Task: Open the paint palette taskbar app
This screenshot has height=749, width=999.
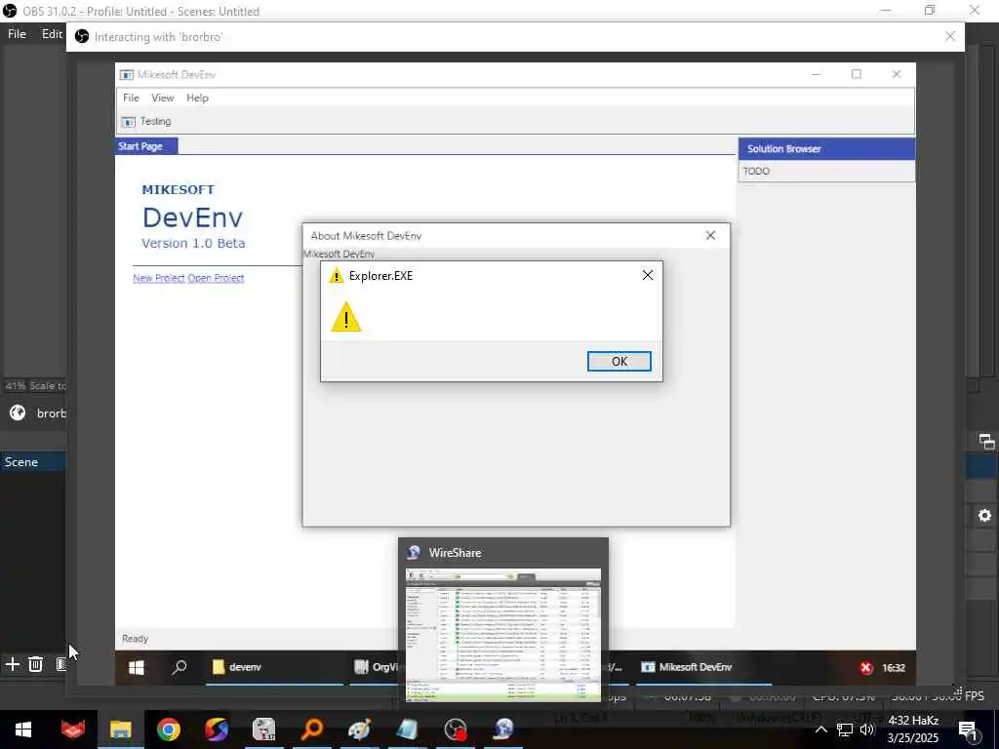Action: pyautogui.click(x=360, y=729)
